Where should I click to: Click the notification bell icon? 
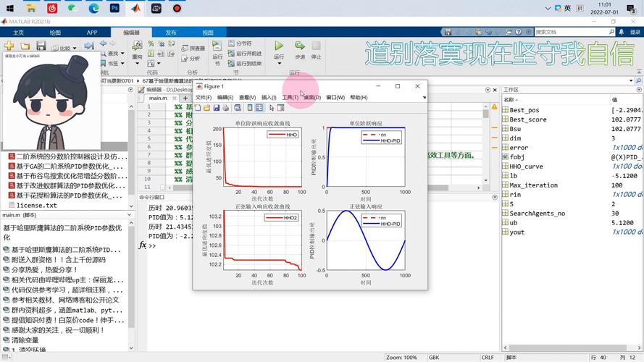pyautogui.click(x=622, y=32)
